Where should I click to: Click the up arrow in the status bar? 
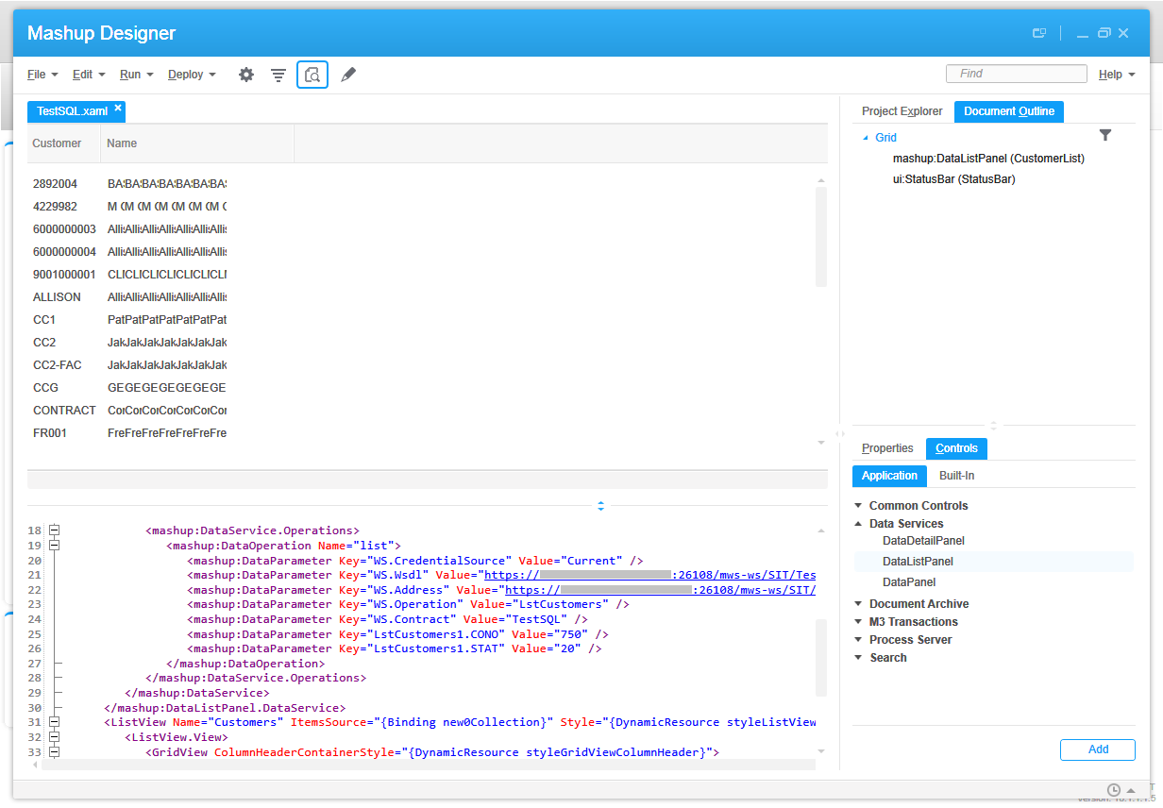click(1132, 790)
